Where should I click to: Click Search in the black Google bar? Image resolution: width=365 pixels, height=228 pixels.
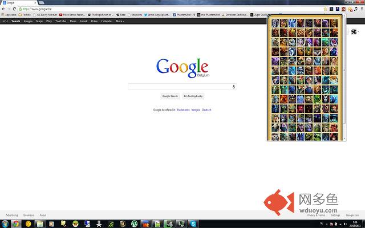[15, 21]
